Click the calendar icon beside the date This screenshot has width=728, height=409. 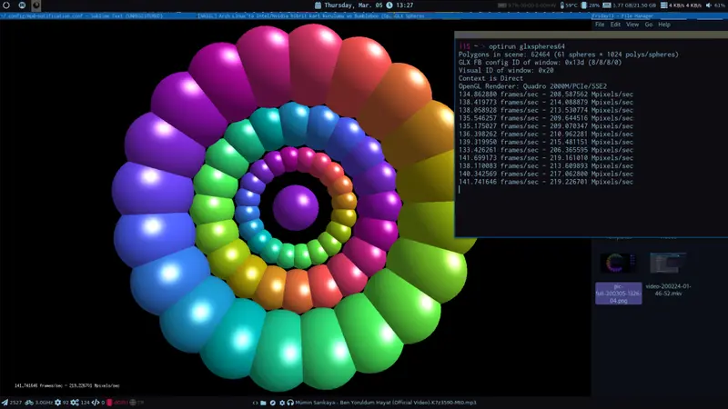click(318, 5)
